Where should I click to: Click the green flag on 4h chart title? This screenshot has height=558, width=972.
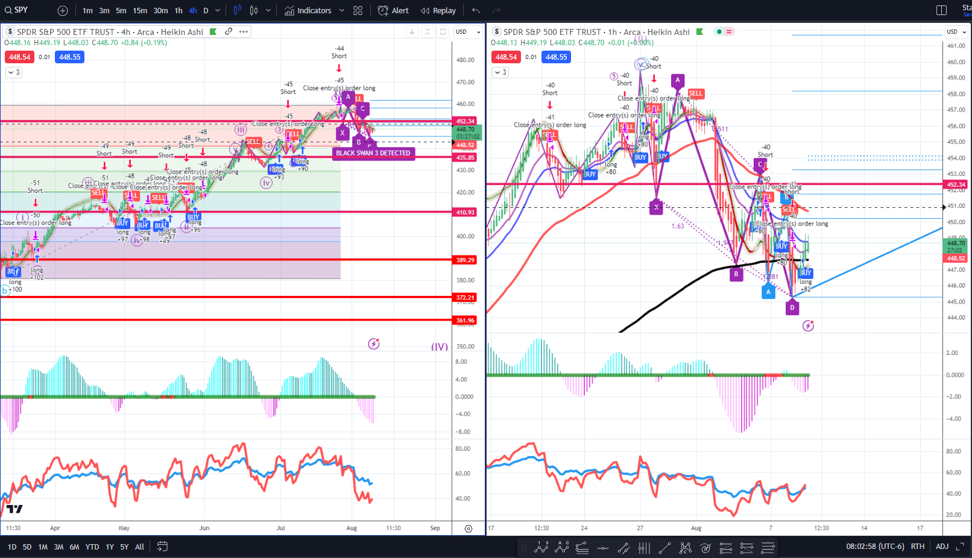213,32
